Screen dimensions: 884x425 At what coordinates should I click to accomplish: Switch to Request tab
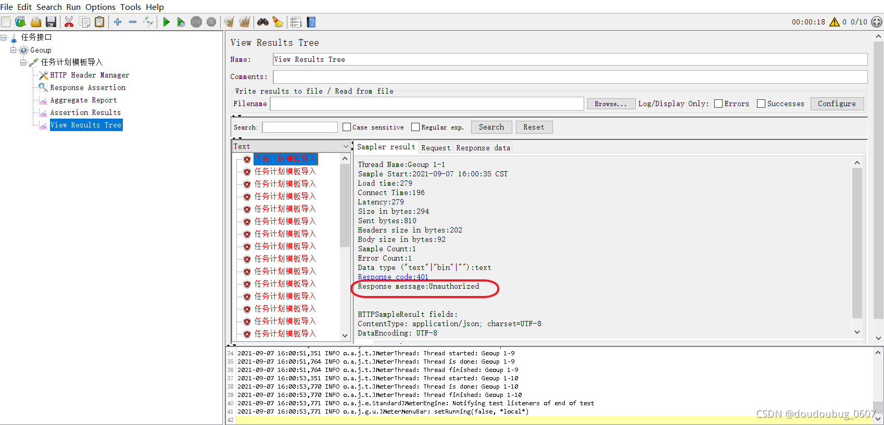pos(436,148)
